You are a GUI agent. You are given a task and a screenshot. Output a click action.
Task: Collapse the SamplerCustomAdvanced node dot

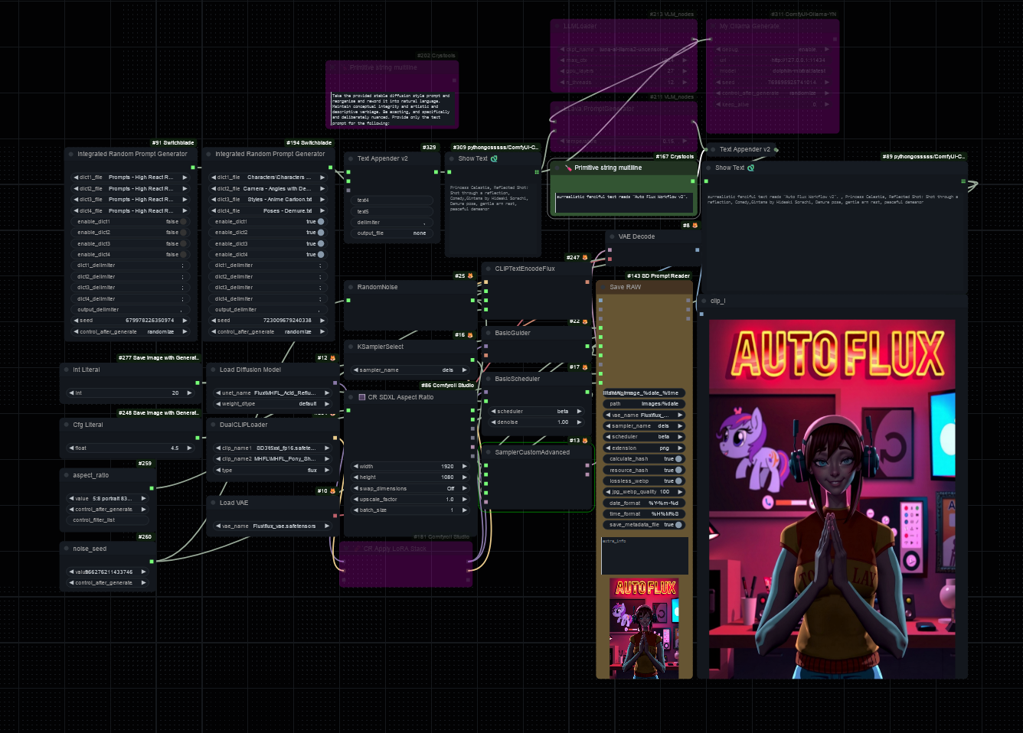point(489,452)
